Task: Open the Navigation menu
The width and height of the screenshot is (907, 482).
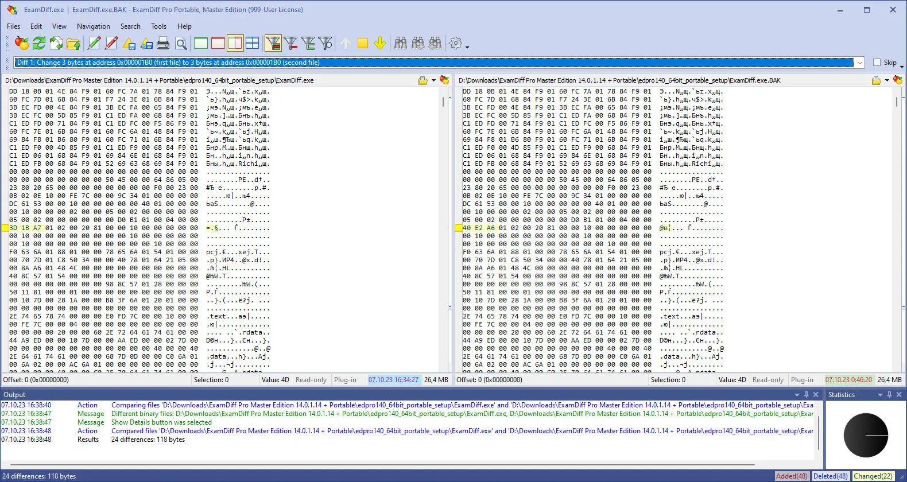Action: click(94, 26)
